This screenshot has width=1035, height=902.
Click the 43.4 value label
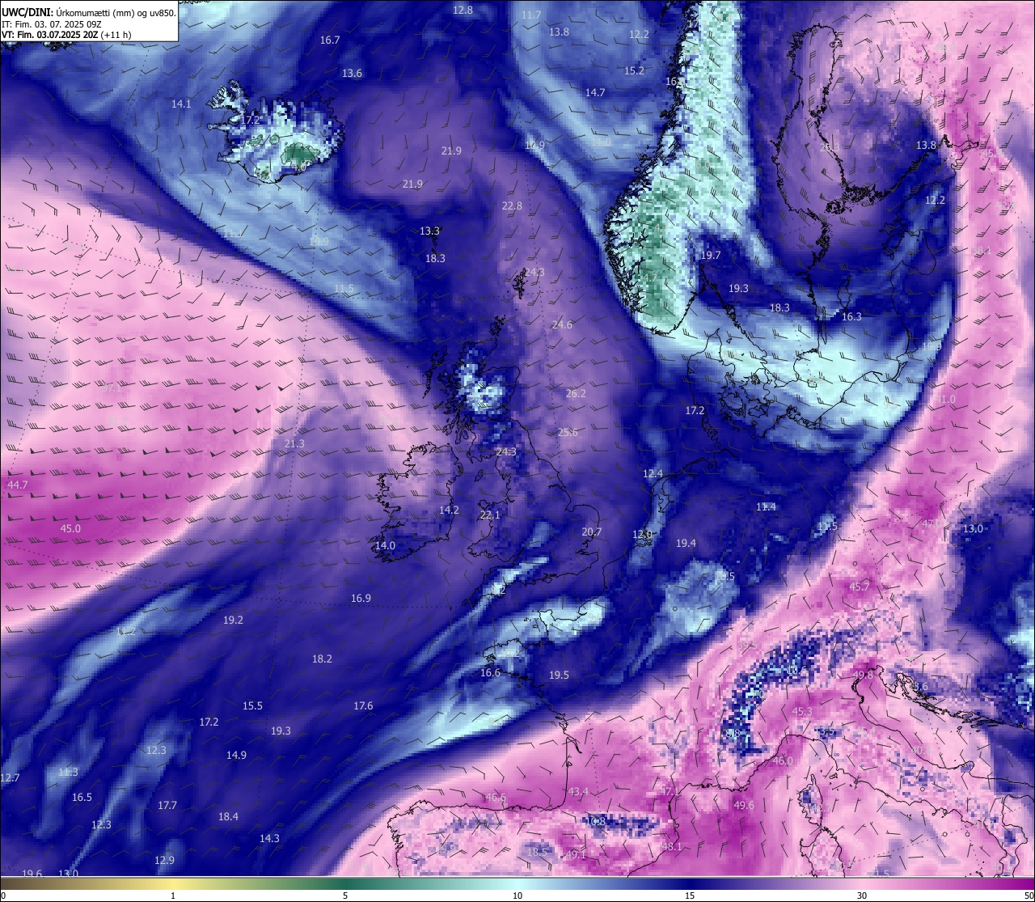578,791
